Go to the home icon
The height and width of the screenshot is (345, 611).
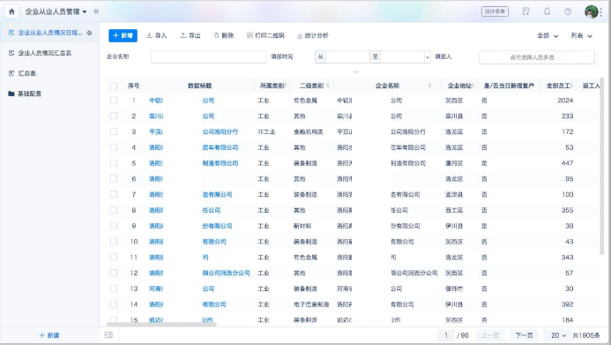(11, 11)
